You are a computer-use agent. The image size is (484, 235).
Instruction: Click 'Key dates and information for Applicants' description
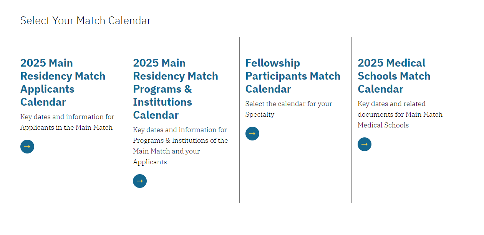coord(67,122)
